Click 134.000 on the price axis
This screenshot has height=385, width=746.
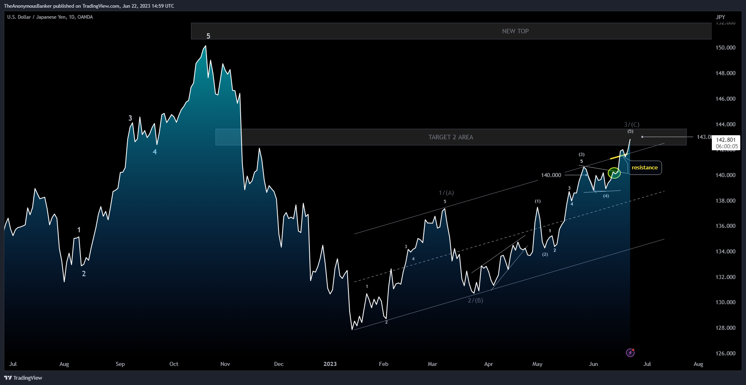coord(725,252)
